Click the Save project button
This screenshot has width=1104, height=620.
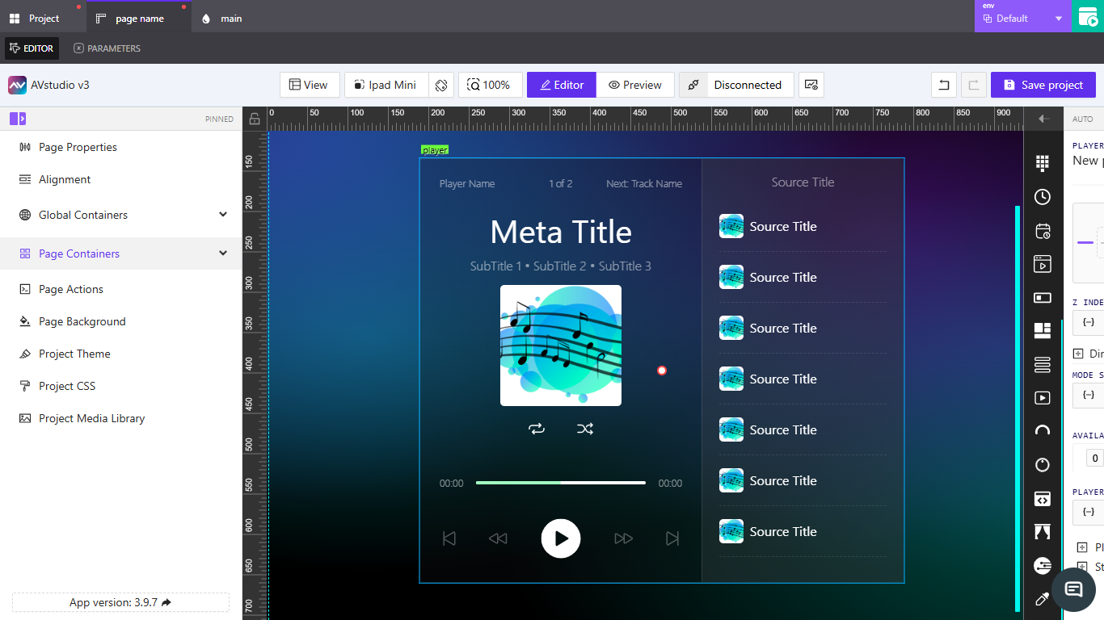coord(1043,85)
